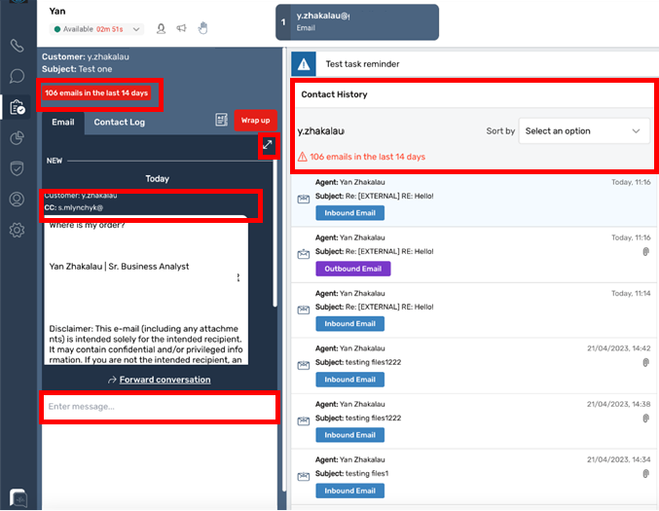Open the shield checkmark sidebar icon
The image size is (659, 511).
(17, 168)
